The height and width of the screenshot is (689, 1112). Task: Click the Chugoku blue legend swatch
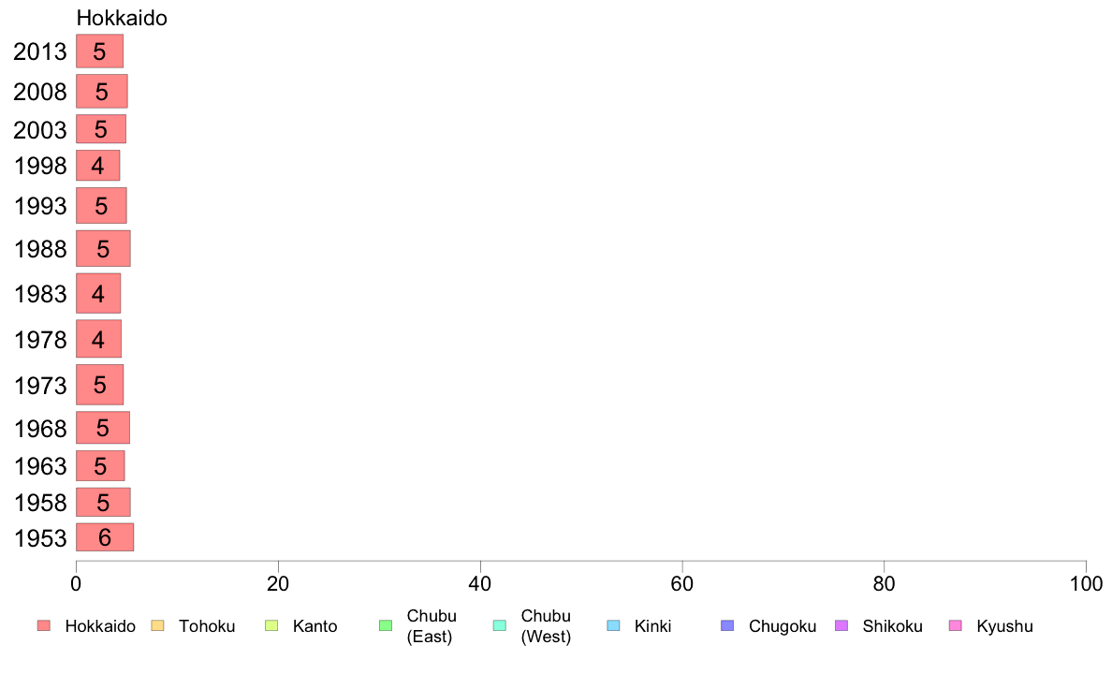tap(727, 625)
